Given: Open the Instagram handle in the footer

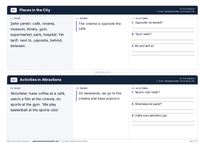Looking at the screenshot, I should (75, 141).
